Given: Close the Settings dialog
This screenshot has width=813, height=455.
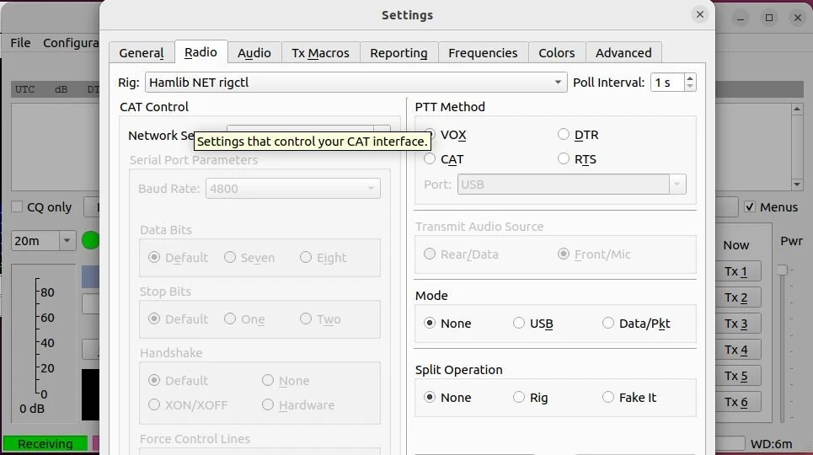Looking at the screenshot, I should 699,15.
